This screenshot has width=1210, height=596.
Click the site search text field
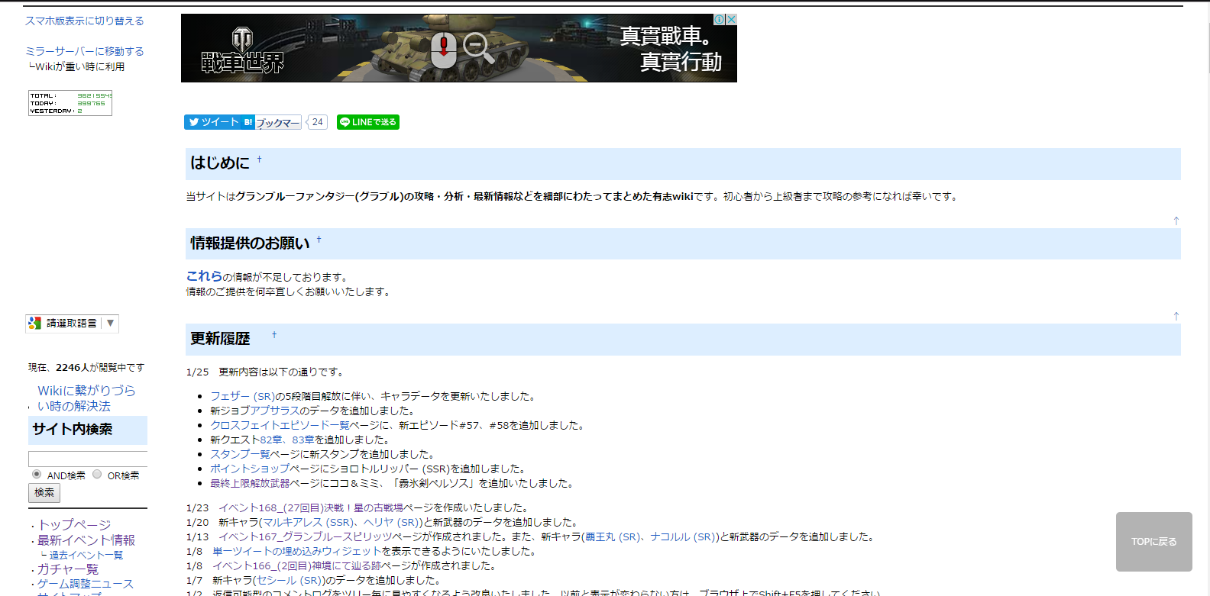tap(87, 459)
